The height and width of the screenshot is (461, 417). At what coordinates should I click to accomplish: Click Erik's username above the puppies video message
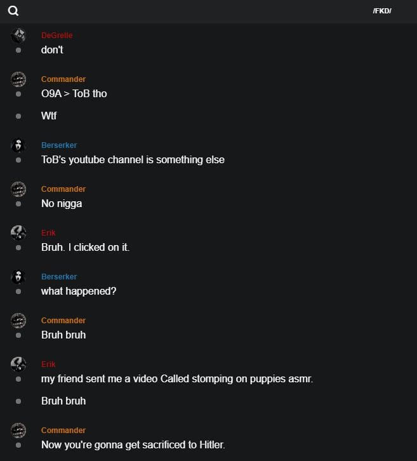coord(48,364)
